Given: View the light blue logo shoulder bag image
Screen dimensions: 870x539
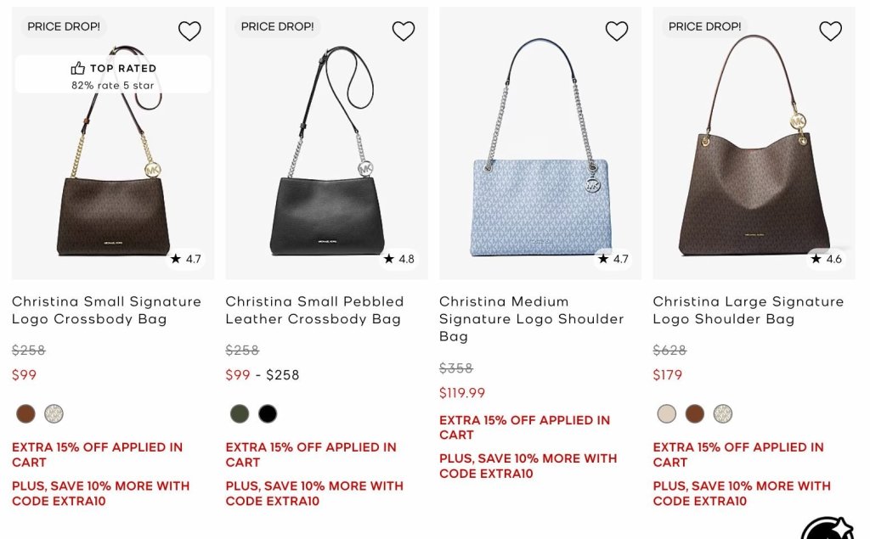Looking at the screenshot, I should tap(540, 143).
